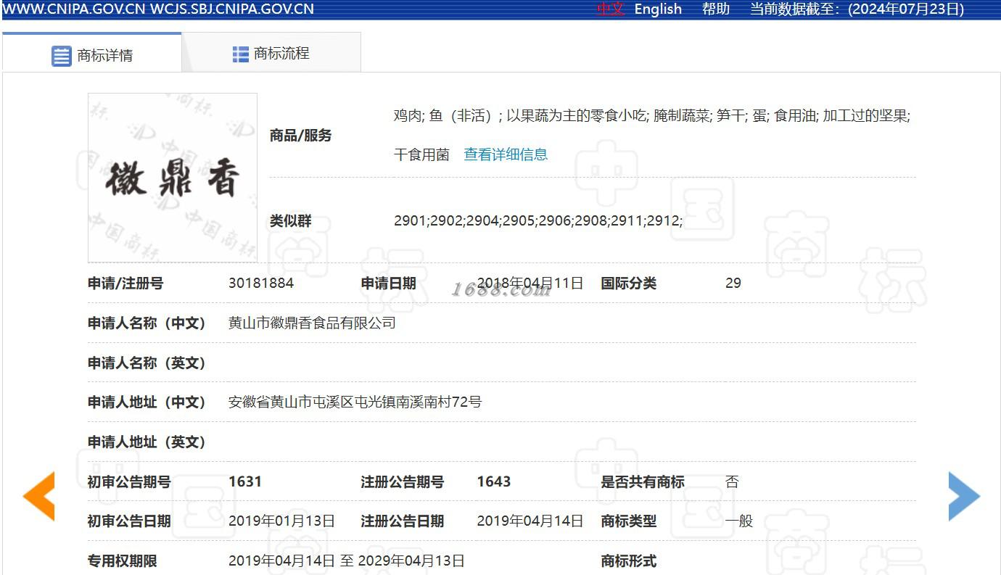Click the 注册公告日期 label

[403, 521]
